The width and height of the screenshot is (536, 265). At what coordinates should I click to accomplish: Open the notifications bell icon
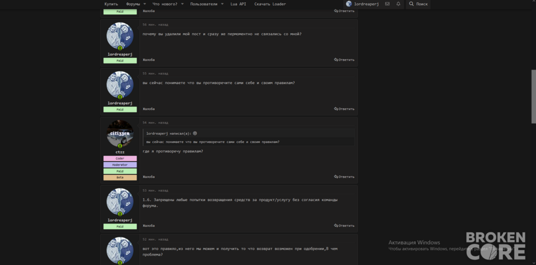(x=398, y=4)
